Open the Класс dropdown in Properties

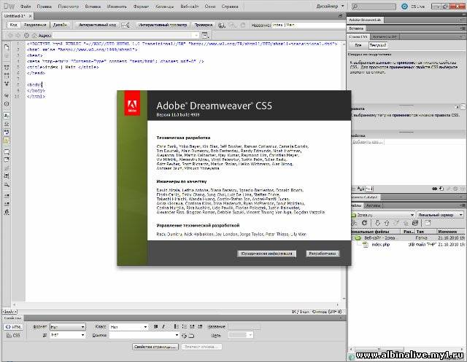pyautogui.click(x=128, y=327)
